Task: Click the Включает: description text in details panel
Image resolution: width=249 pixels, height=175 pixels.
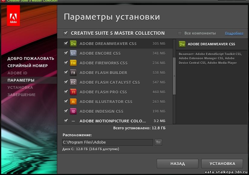Action: click(x=210, y=58)
